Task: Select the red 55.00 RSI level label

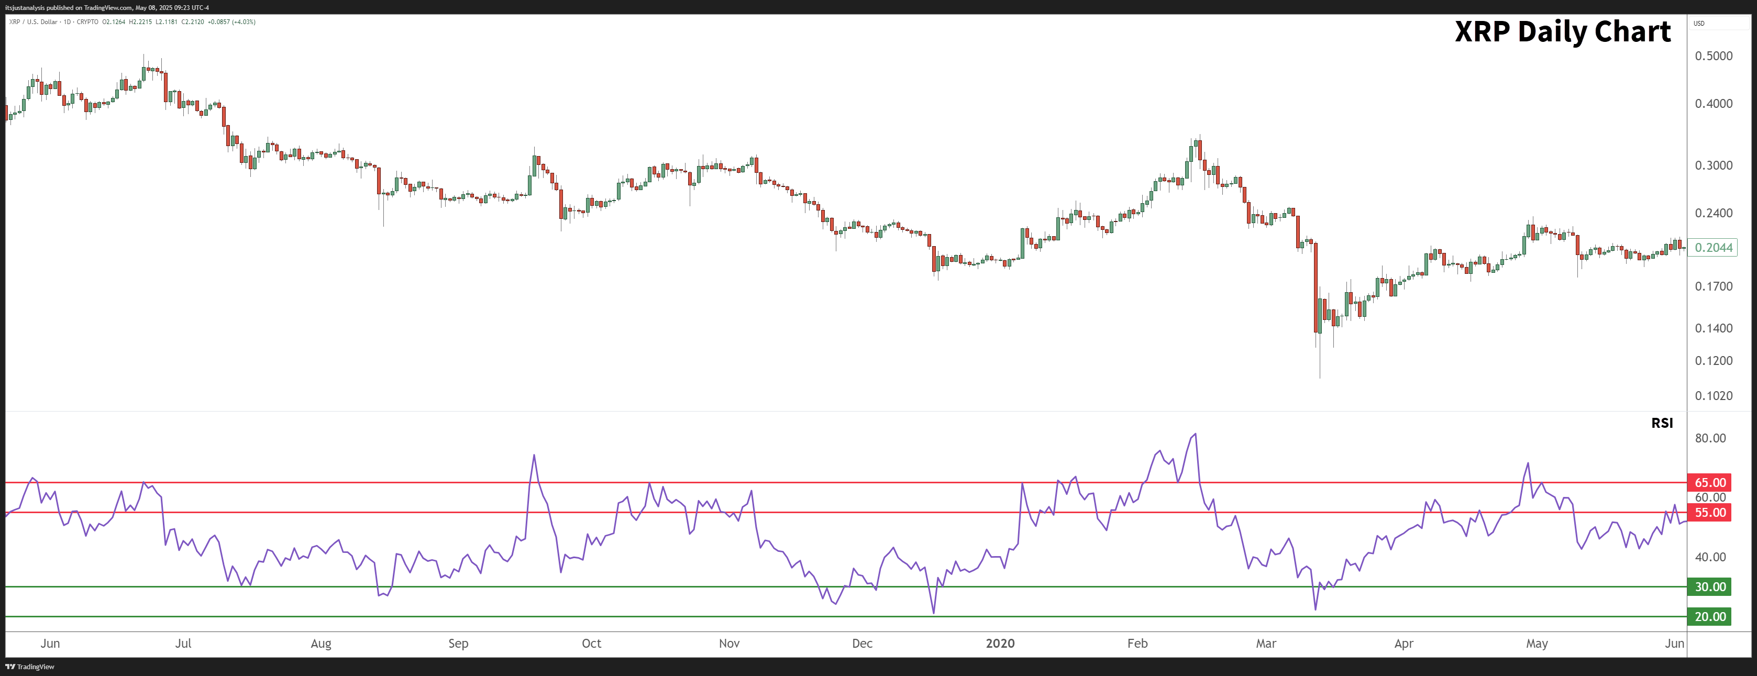Action: click(x=1709, y=512)
